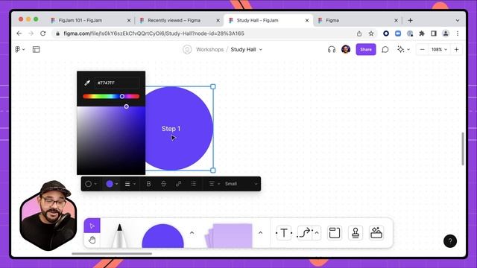This screenshot has width=477, height=268.
Task: Click the #7747FF hex color field
Action: coord(117,83)
